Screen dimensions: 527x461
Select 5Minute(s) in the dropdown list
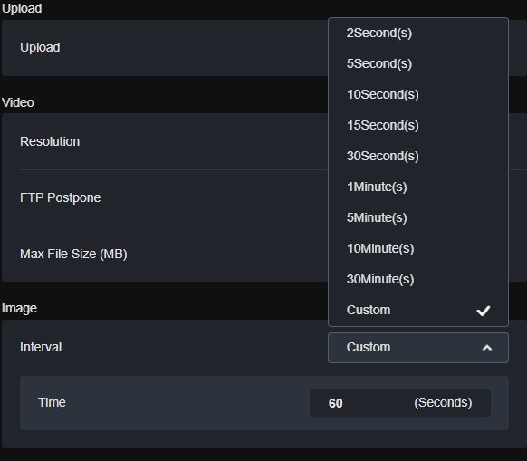(x=417, y=217)
